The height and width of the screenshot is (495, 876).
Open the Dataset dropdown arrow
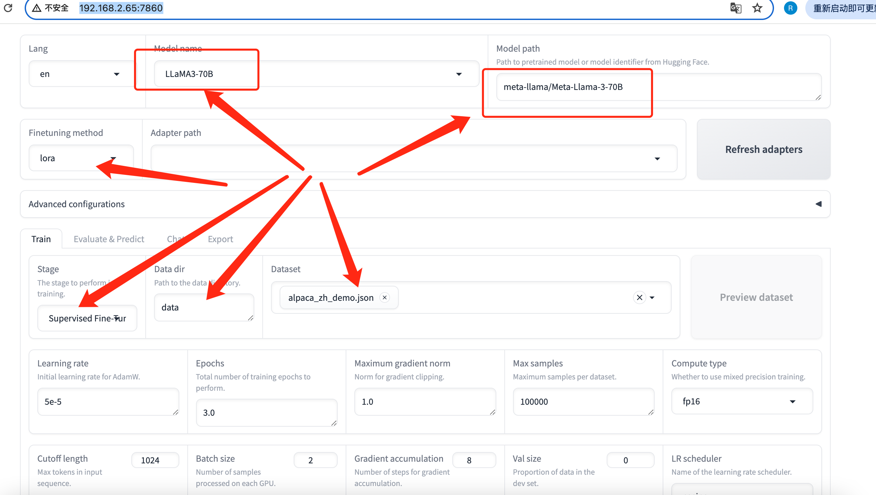(652, 297)
